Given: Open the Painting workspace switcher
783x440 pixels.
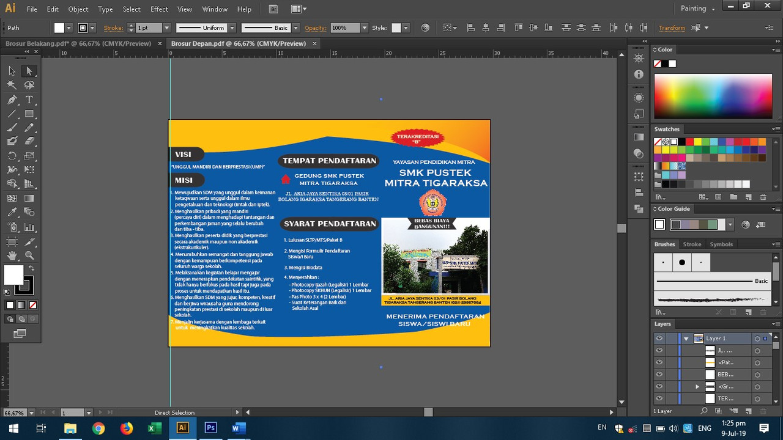Looking at the screenshot, I should pyautogui.click(x=697, y=9).
